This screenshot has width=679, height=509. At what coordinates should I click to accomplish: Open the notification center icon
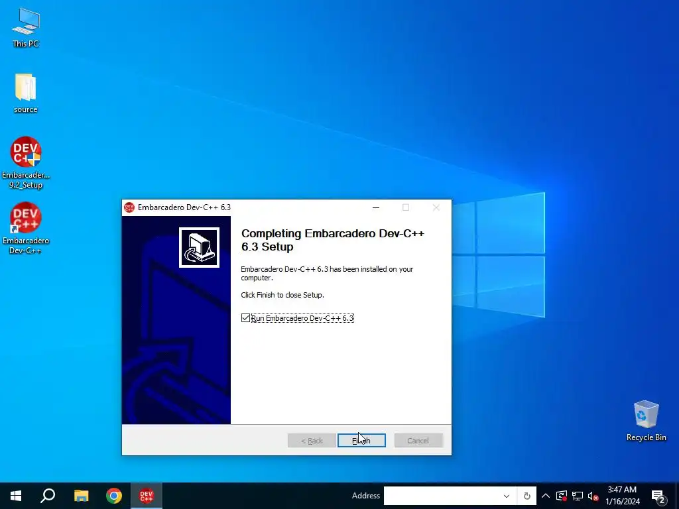pos(658,496)
